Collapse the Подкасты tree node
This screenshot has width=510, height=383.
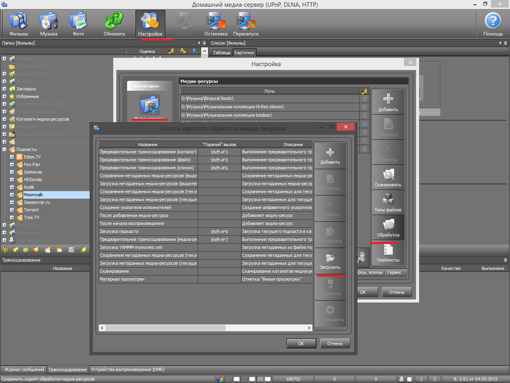(4, 150)
